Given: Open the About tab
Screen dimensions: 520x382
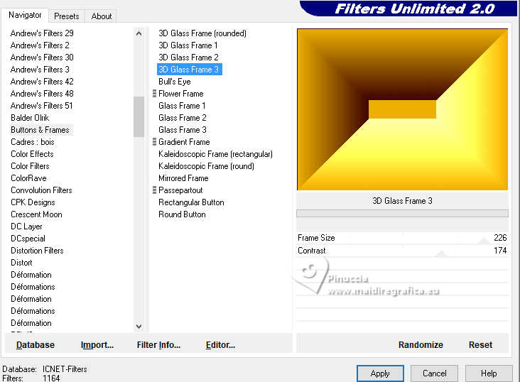Looking at the screenshot, I should [x=102, y=16].
